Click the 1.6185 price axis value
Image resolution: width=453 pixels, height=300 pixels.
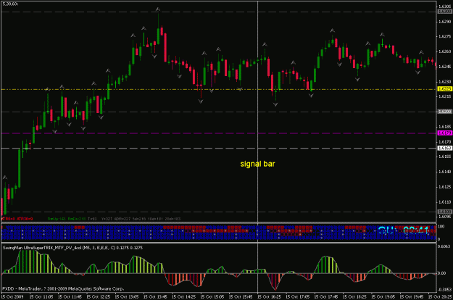[445, 127]
